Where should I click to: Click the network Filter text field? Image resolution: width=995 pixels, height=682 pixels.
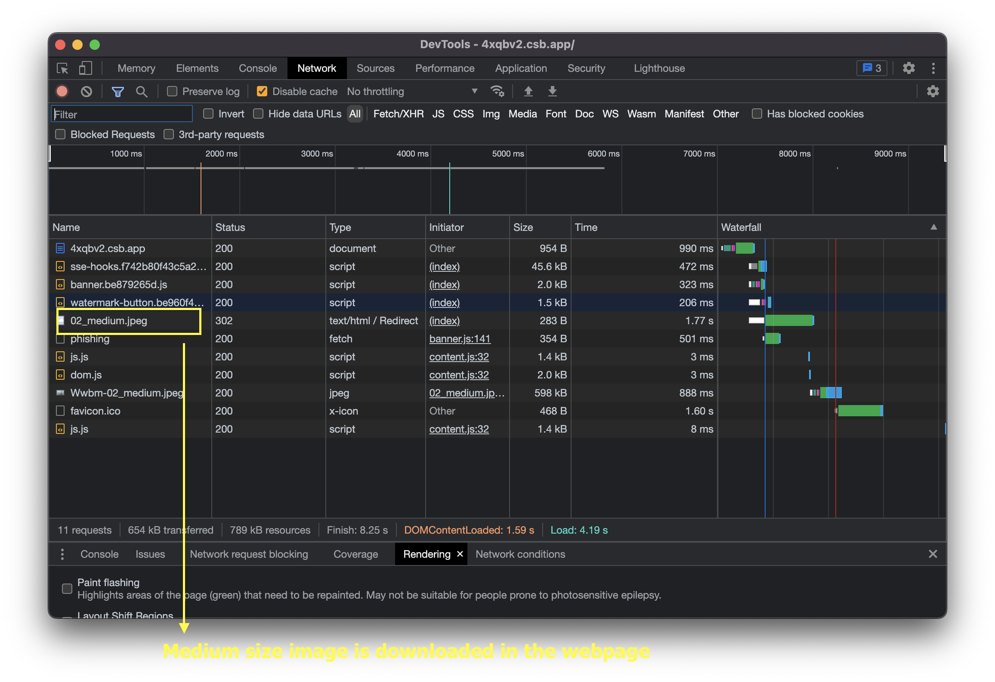click(x=122, y=114)
